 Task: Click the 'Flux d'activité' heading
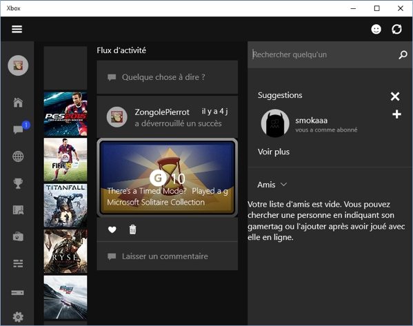coord(121,50)
